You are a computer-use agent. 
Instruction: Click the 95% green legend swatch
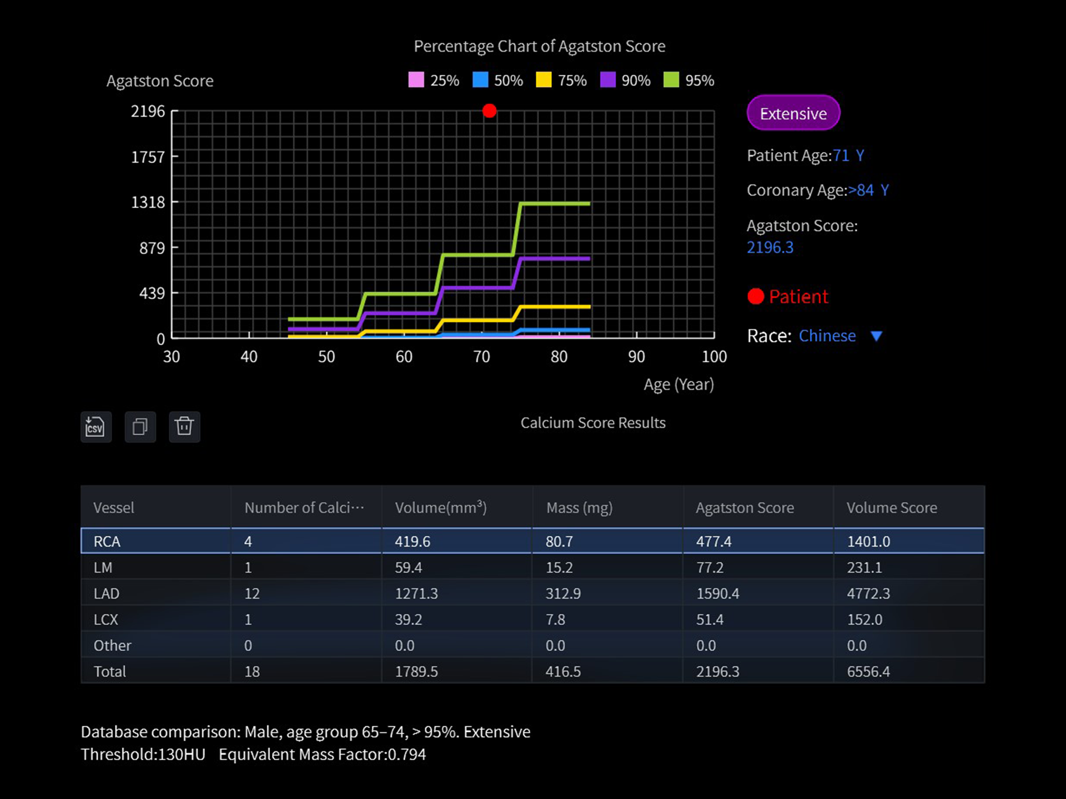click(x=671, y=80)
